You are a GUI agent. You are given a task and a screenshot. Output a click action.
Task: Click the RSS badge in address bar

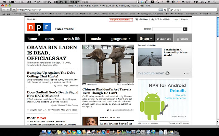[x=161, y=10]
